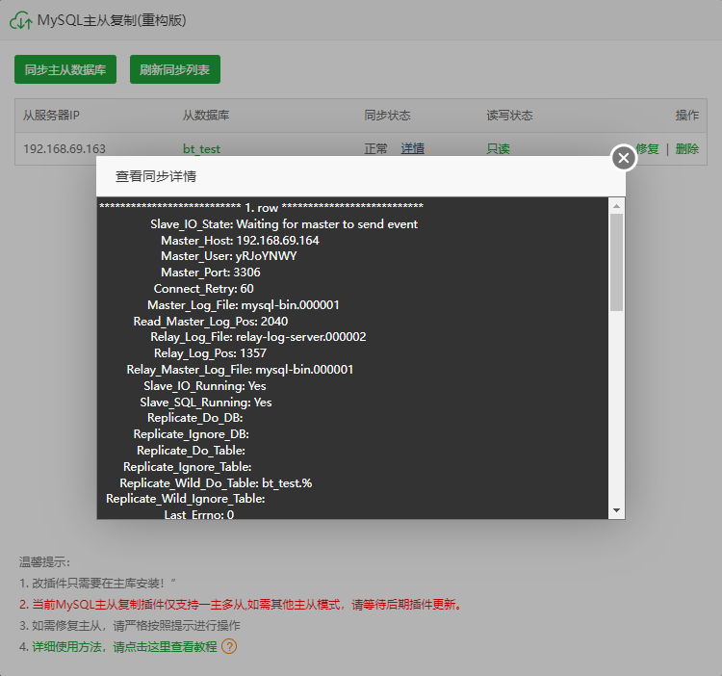Click the 删除 delete link
The image size is (722, 676).
point(686,148)
